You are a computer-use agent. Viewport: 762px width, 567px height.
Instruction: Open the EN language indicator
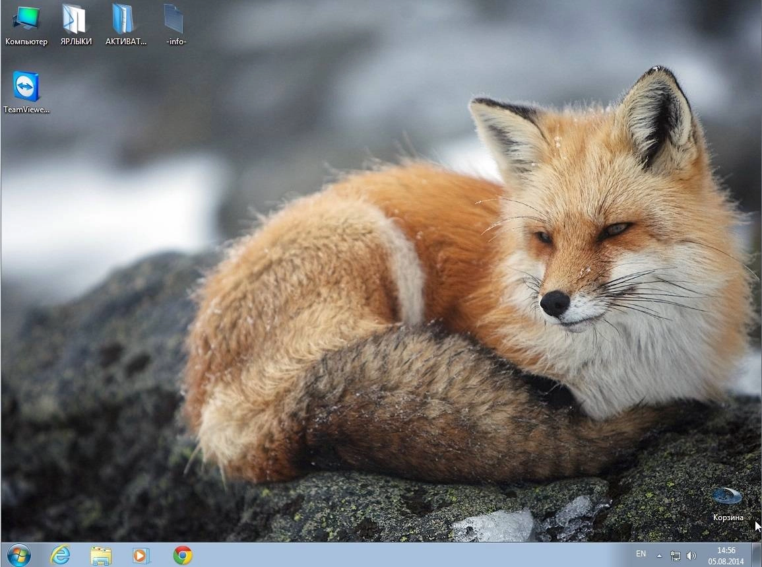coord(641,554)
